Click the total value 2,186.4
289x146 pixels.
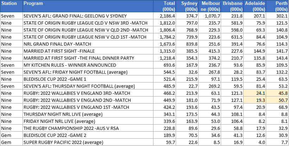click(165, 16)
